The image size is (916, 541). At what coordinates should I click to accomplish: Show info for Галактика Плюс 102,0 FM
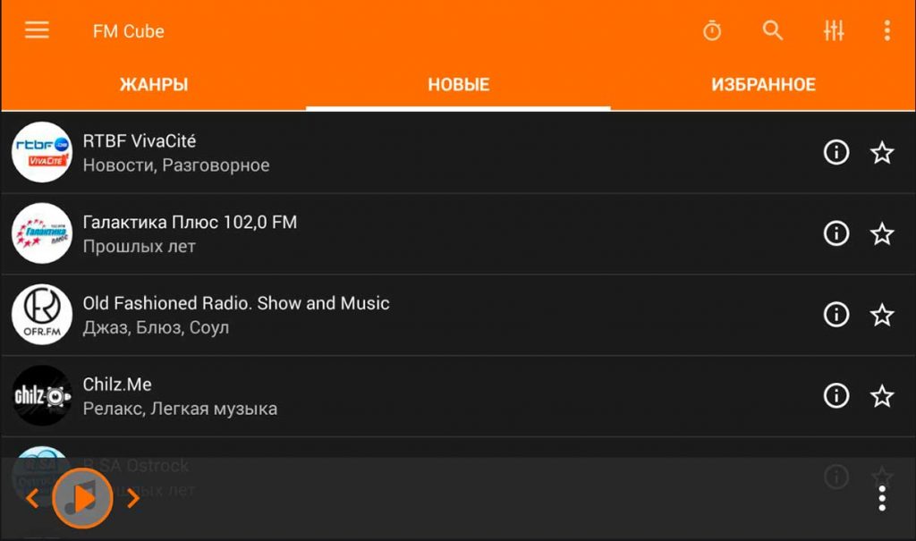point(836,233)
